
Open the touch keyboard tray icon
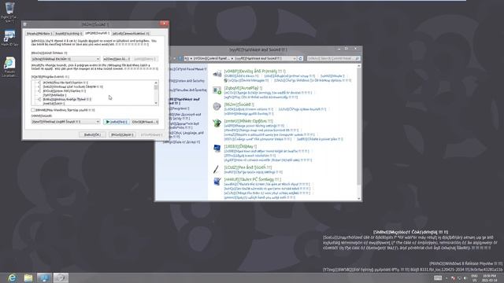point(438,277)
